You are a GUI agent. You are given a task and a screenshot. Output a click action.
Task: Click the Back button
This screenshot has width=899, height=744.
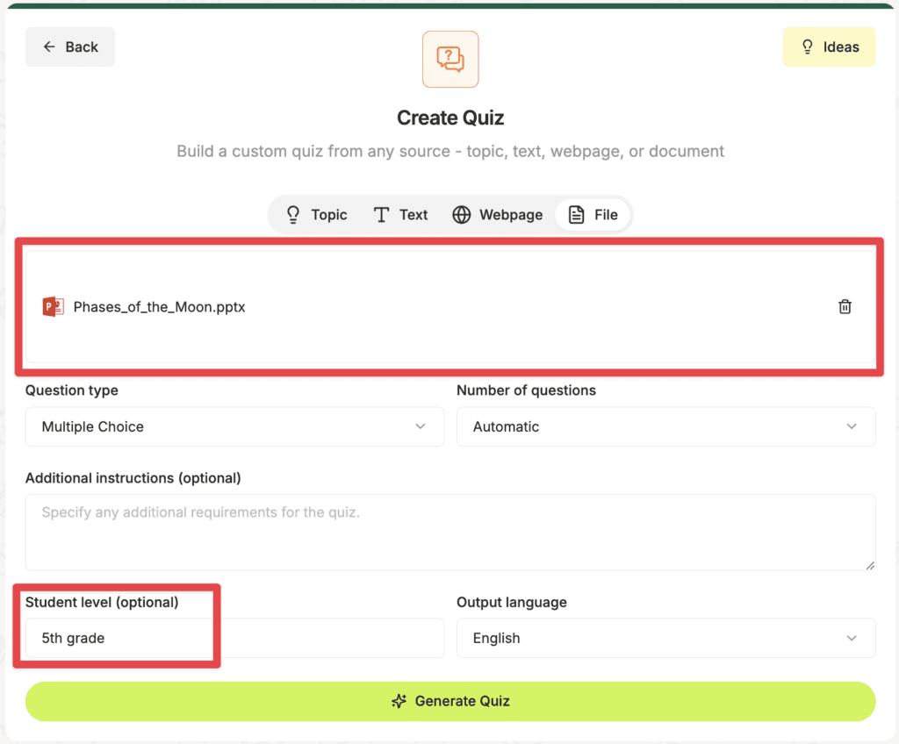coord(70,47)
